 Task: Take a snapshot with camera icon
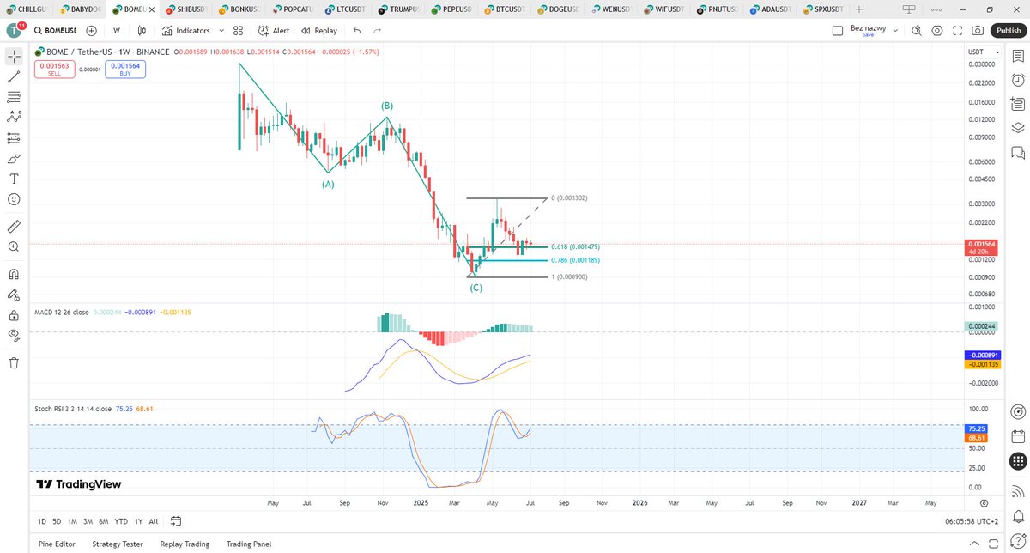(x=978, y=30)
